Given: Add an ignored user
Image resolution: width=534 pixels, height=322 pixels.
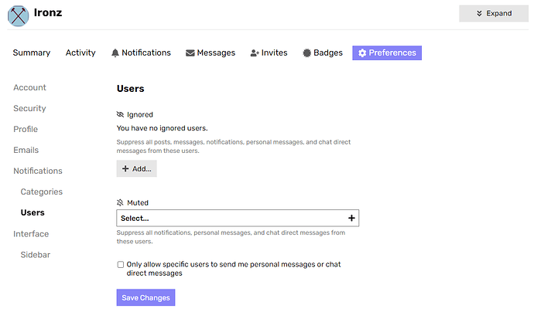Looking at the screenshot, I should pyautogui.click(x=136, y=168).
